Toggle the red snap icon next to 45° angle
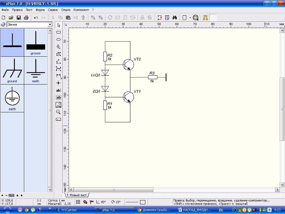Viewport: 285px width, 214px height. pyautogui.click(x=92, y=202)
